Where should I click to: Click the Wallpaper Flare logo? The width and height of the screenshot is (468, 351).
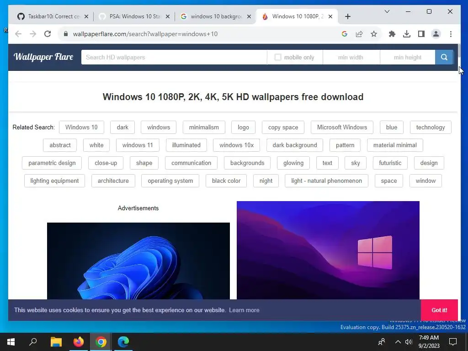pos(43,57)
